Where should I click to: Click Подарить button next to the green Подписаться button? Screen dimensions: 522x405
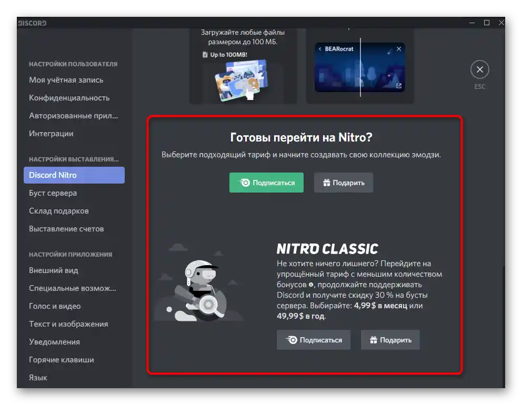click(x=343, y=183)
